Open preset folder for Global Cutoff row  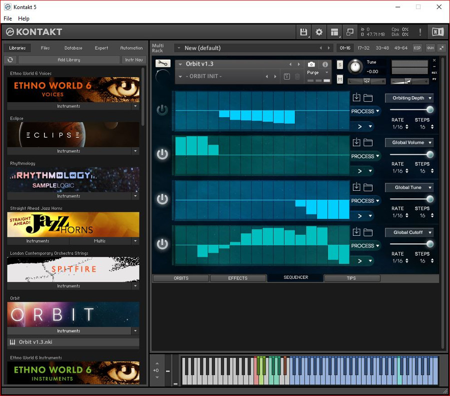[368, 232]
